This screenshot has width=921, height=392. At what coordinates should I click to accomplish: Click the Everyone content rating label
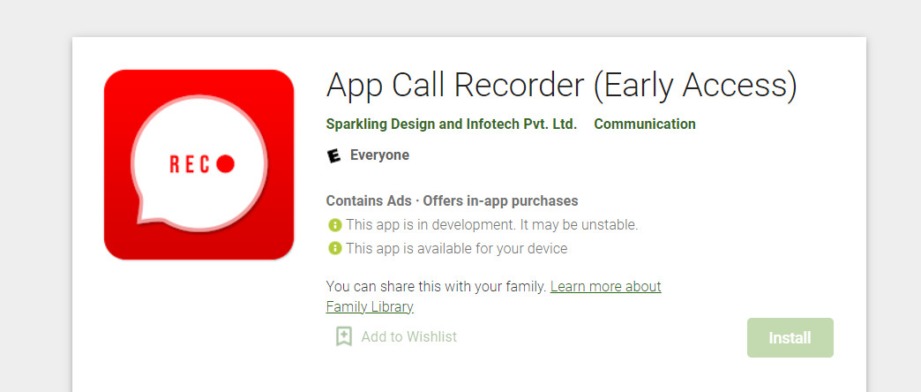coord(379,155)
